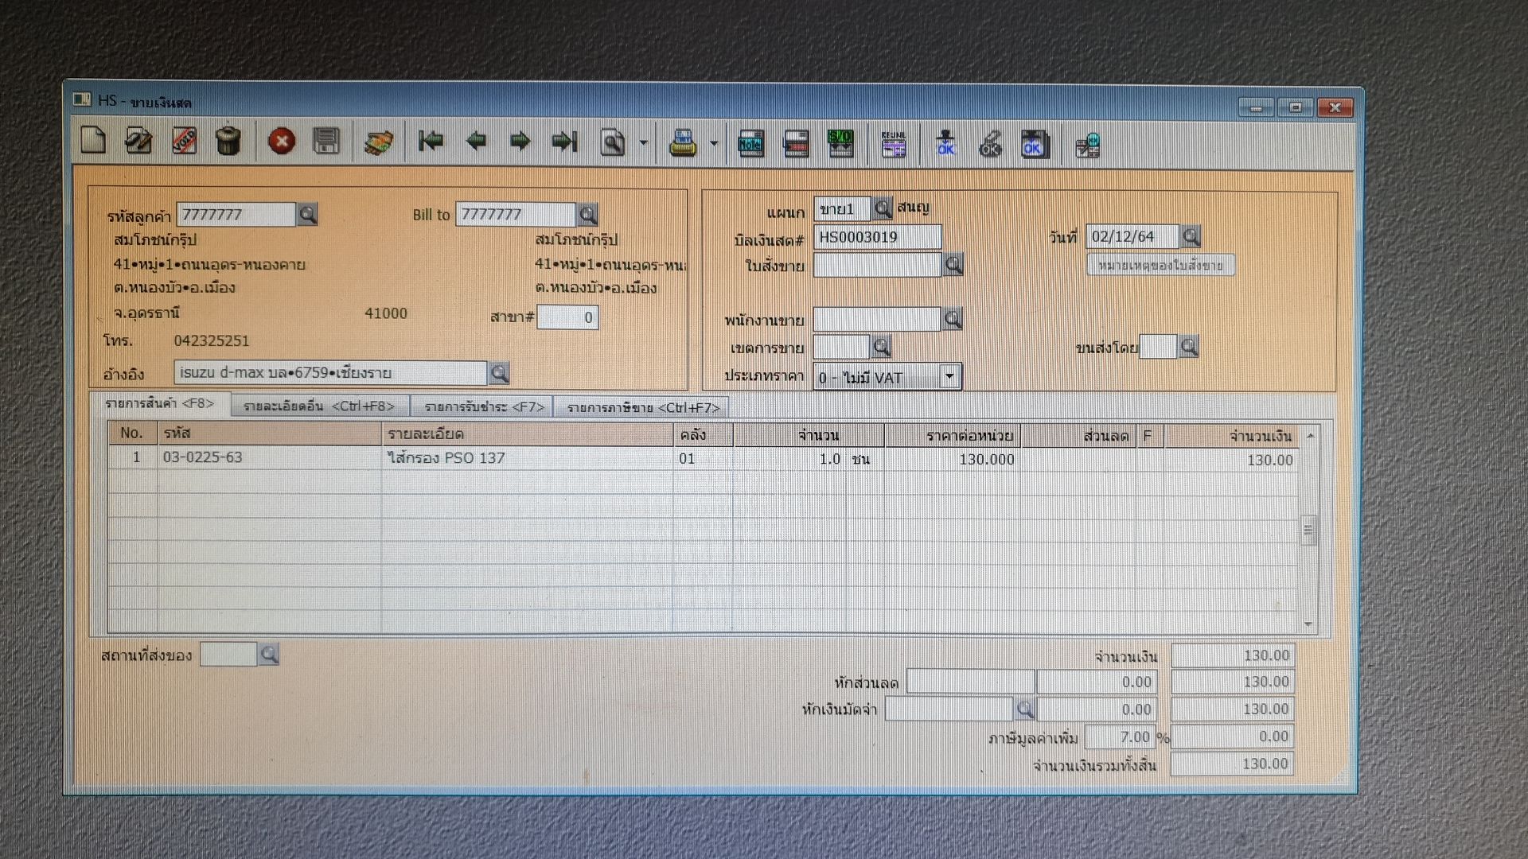The width and height of the screenshot is (1528, 859).
Task: Click lookup icon beside หักเงินมัดจำ field
Action: [x=1025, y=709]
